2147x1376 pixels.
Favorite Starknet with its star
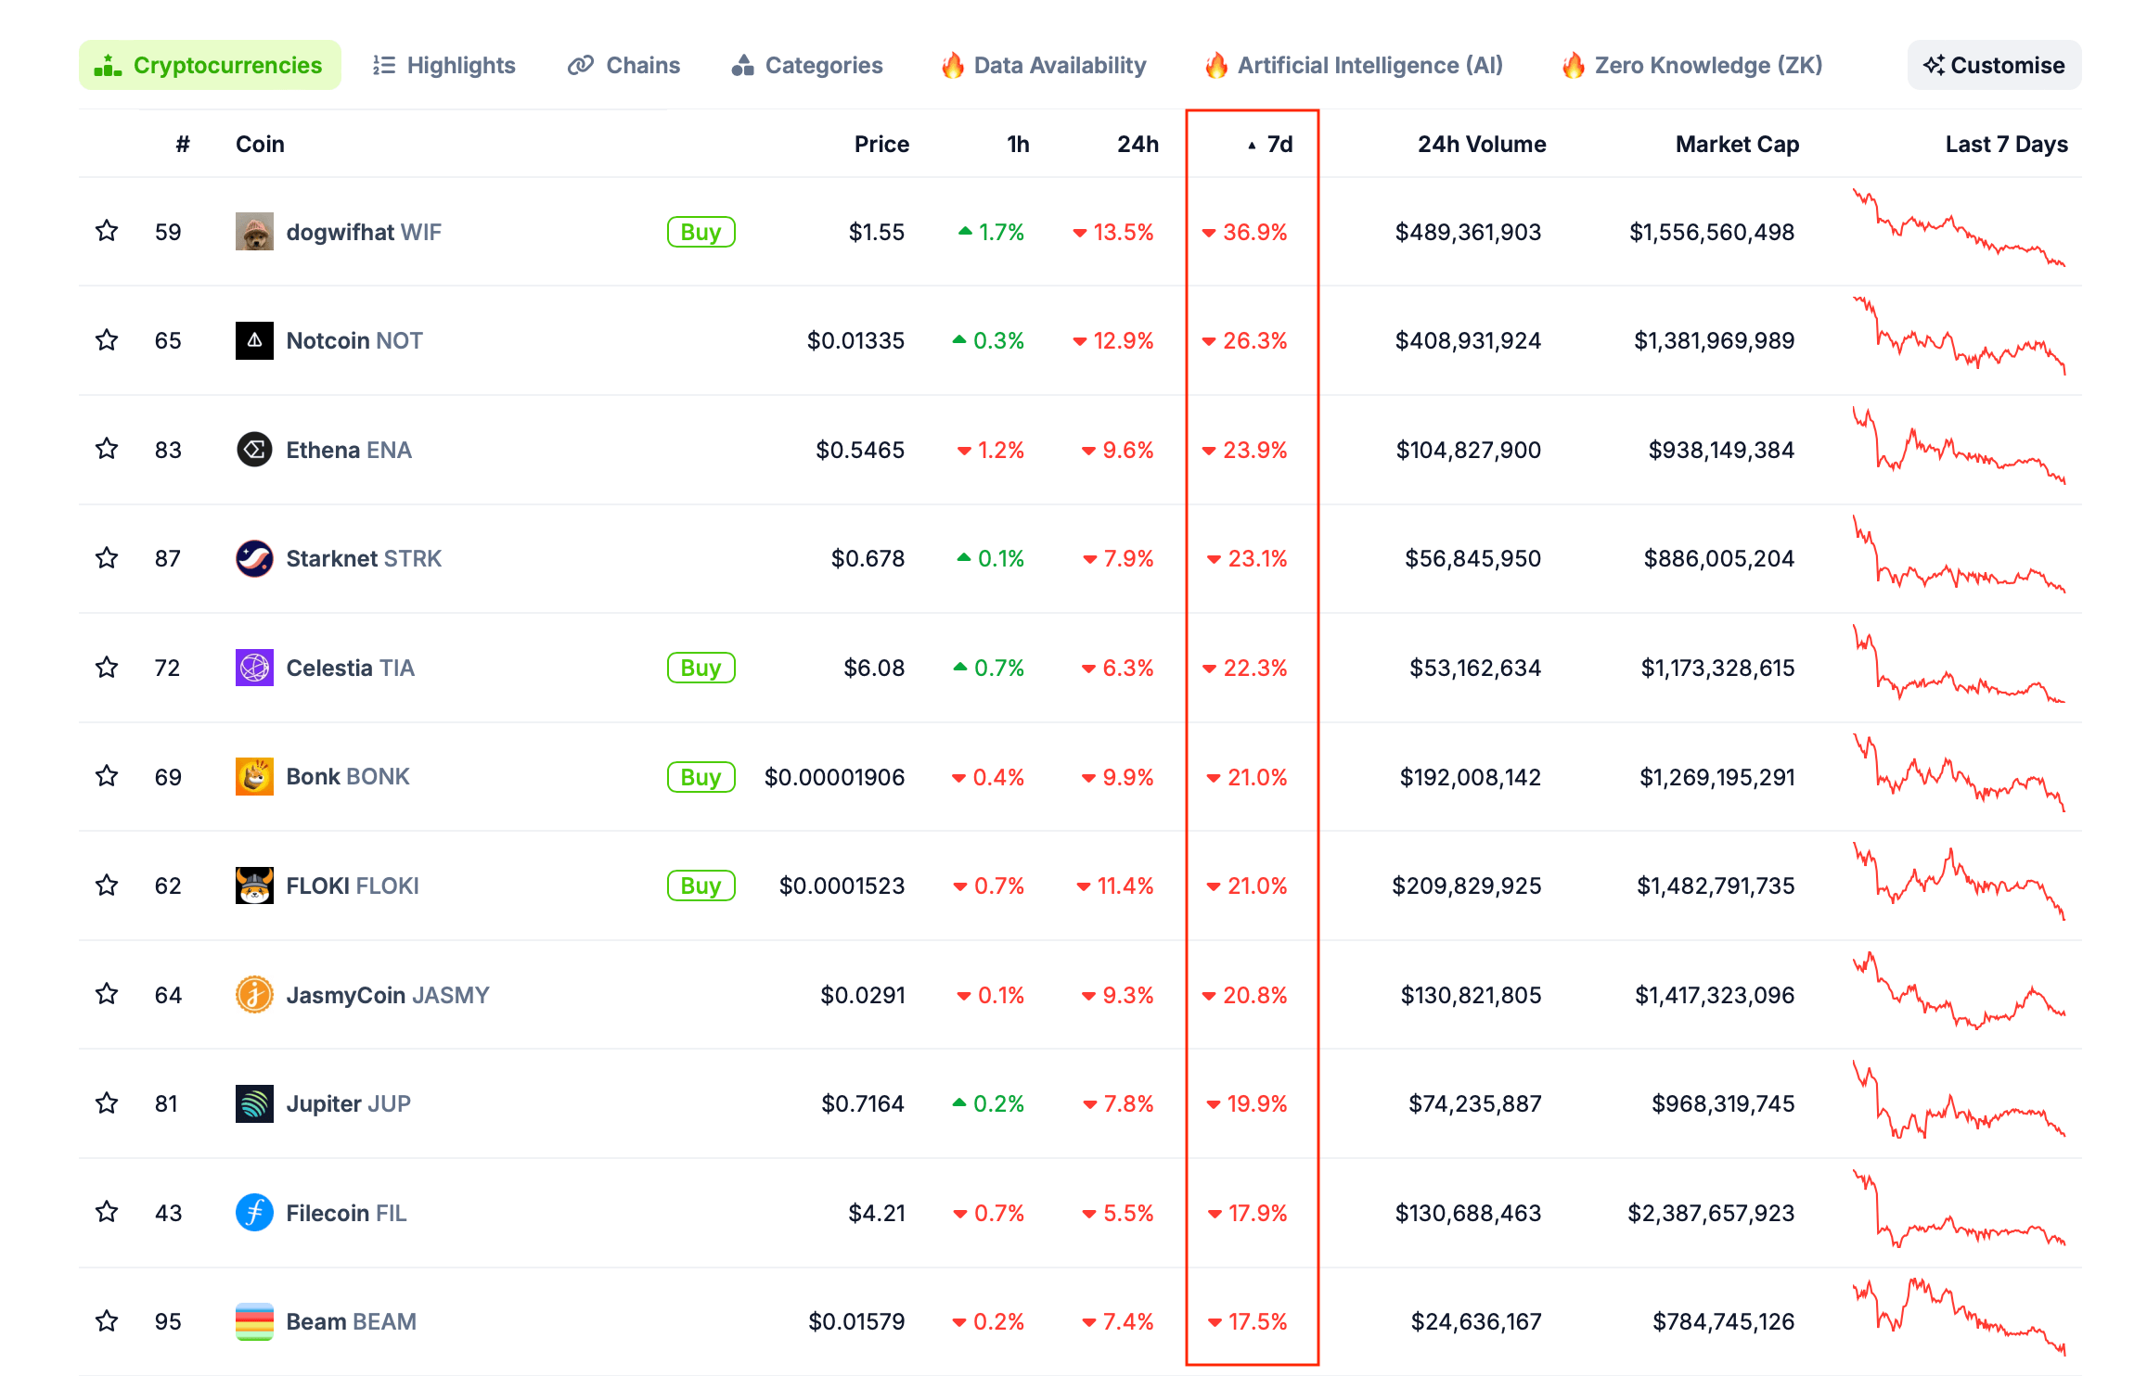pyautogui.click(x=107, y=557)
